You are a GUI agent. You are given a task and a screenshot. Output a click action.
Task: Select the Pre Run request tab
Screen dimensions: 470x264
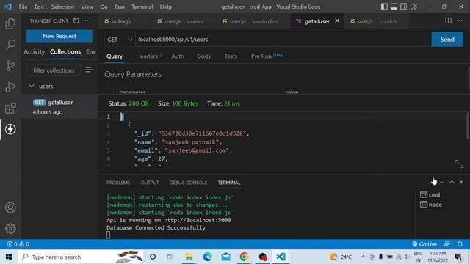[x=267, y=56]
